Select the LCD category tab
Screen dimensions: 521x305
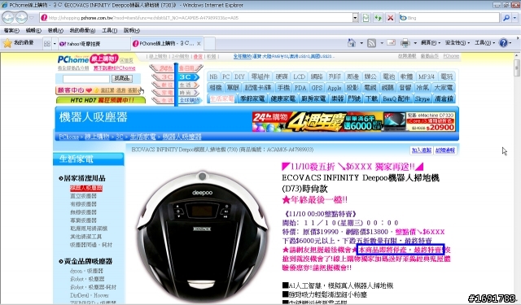(x=299, y=76)
